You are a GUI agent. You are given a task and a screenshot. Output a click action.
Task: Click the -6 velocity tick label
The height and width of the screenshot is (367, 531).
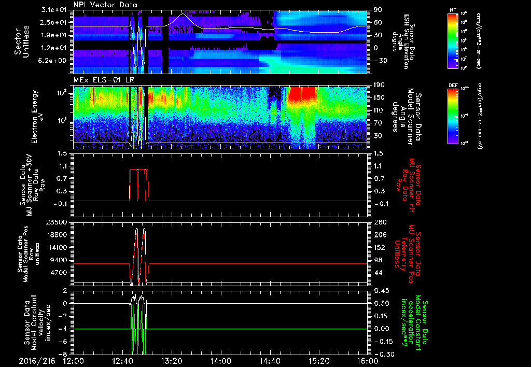pyautogui.click(x=63, y=342)
